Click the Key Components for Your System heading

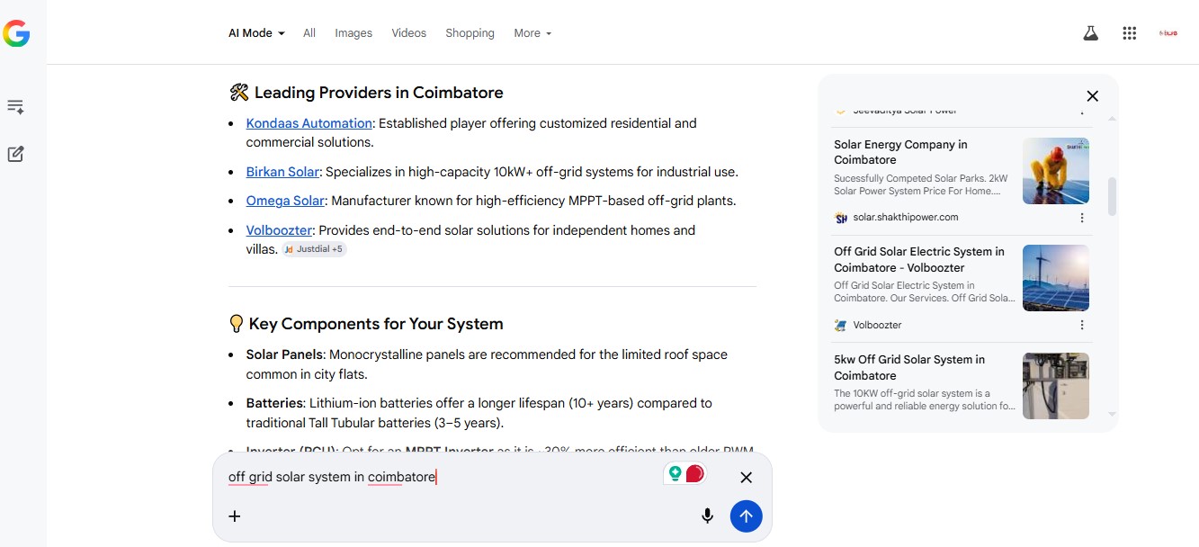coord(376,324)
